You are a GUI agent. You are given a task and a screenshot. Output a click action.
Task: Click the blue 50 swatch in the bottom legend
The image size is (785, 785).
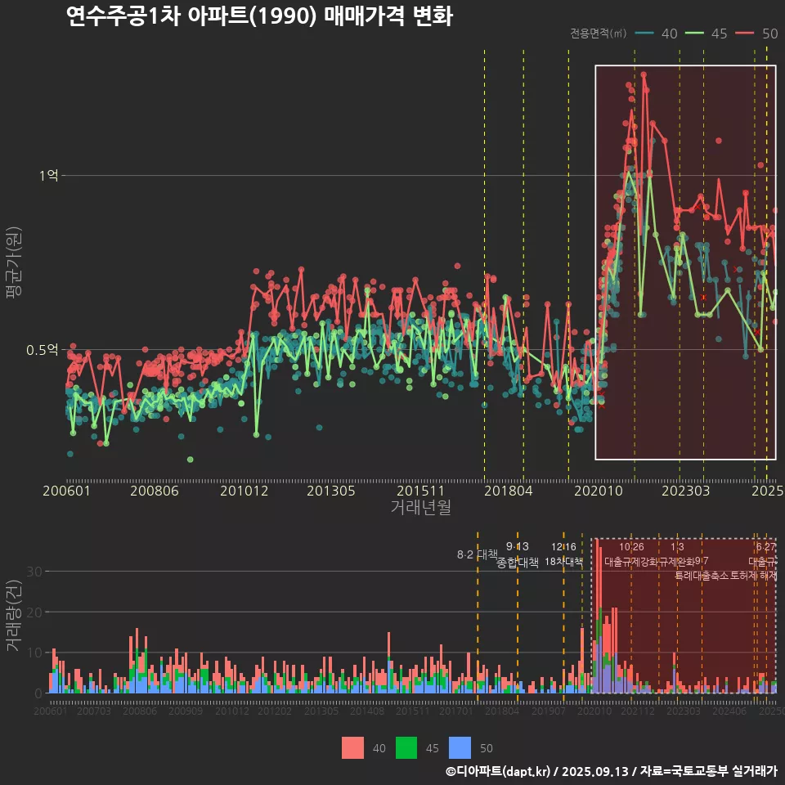460,748
